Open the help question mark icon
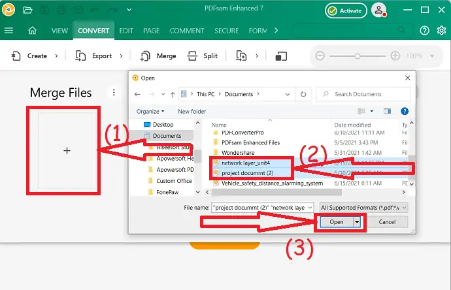Screen dimensions: 451x290 coord(424,31)
